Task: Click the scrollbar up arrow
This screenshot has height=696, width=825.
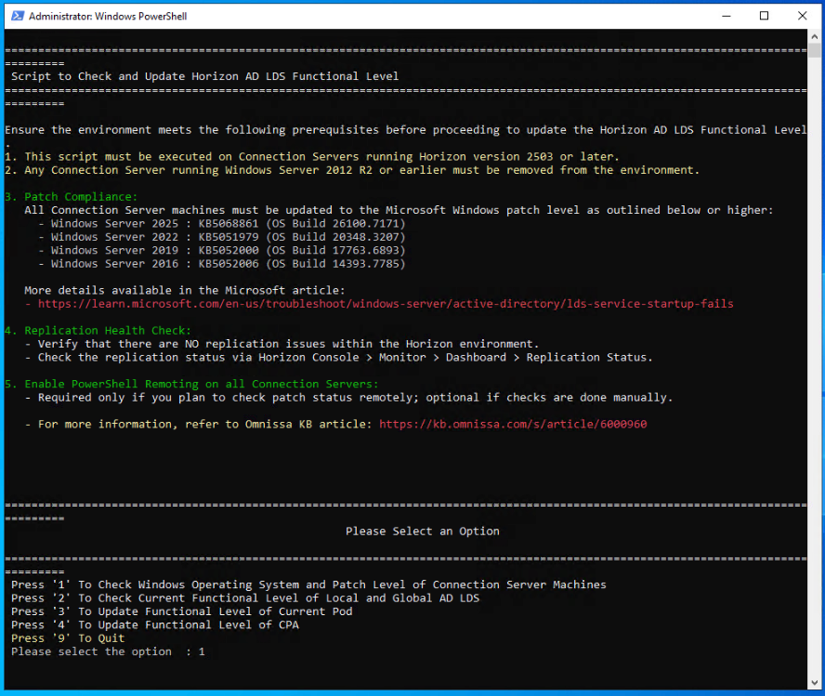Action: (814, 37)
